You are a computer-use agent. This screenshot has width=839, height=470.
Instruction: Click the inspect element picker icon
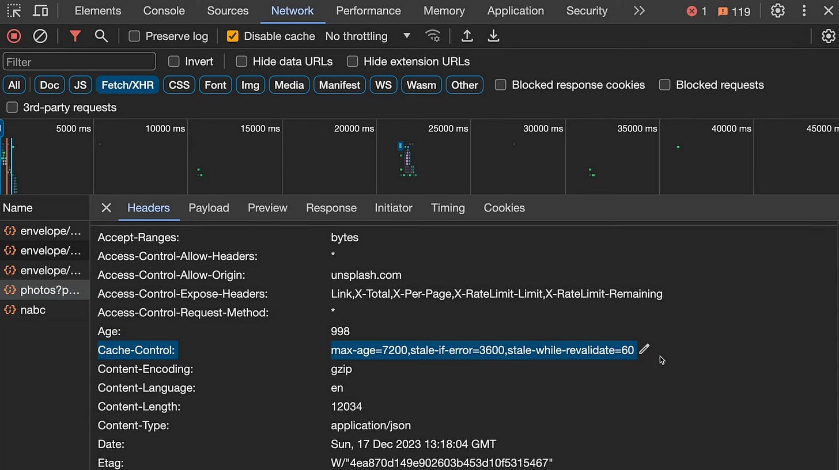point(14,11)
